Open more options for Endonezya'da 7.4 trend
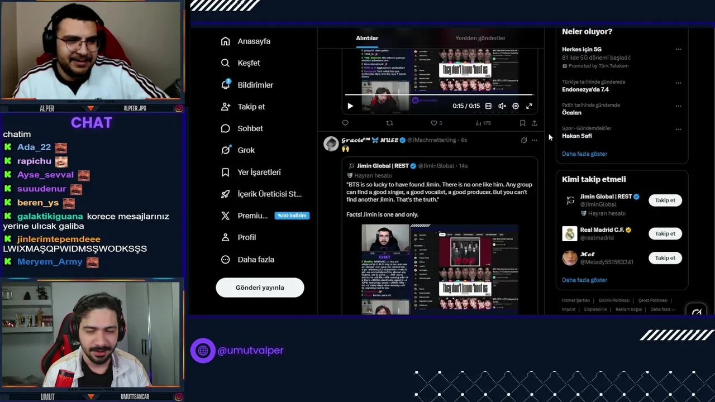This screenshot has height=402, width=715. (678, 83)
